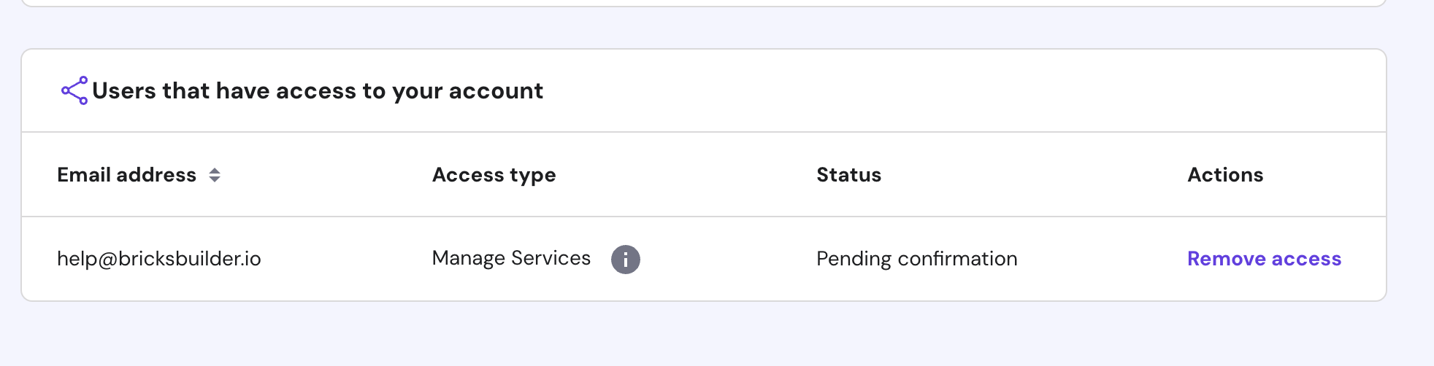Click the Access type column header

(x=494, y=175)
